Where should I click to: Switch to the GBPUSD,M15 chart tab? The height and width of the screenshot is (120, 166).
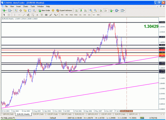click(x=93, y=114)
